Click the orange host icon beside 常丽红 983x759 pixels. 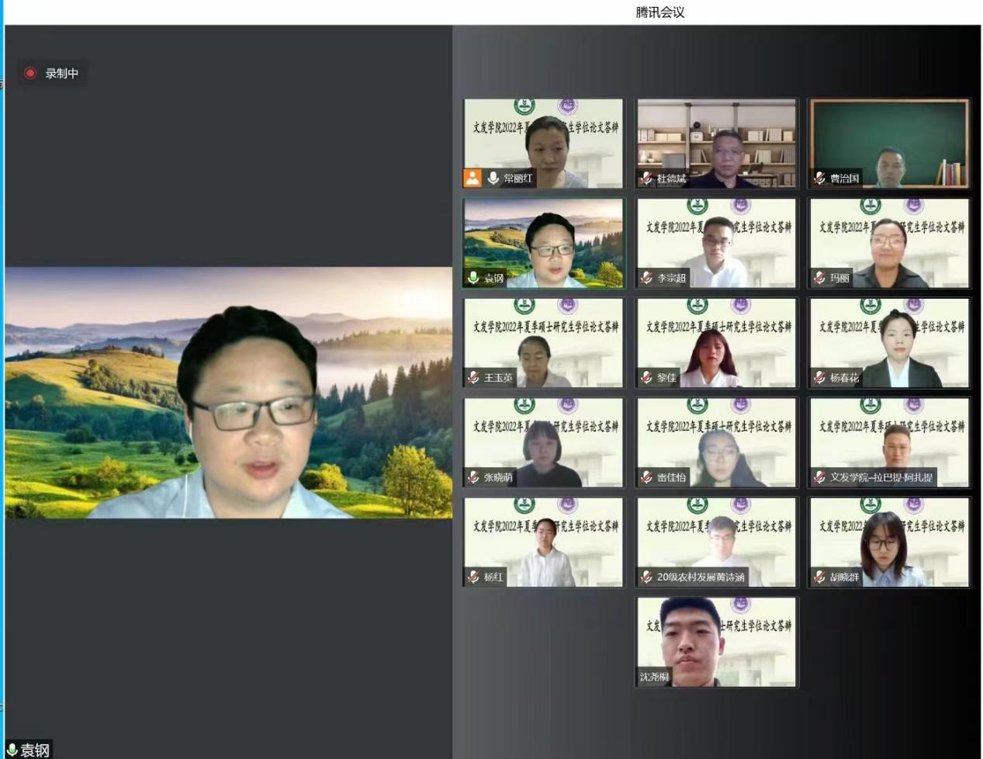pos(472,178)
